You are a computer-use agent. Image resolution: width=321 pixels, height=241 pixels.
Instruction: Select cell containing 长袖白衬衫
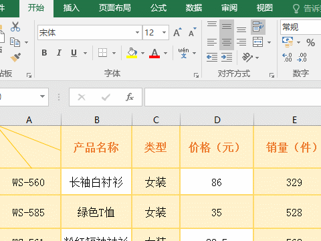coord(96,181)
